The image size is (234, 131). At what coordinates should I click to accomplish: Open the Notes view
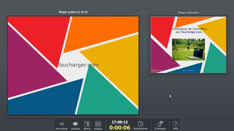pyautogui.click(x=87, y=125)
